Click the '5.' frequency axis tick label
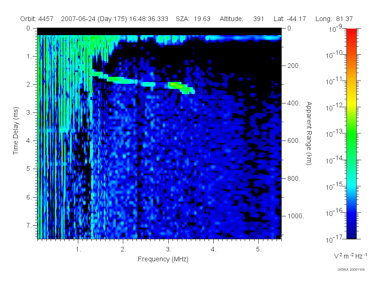The width and height of the screenshot is (375, 281). [x=259, y=250]
